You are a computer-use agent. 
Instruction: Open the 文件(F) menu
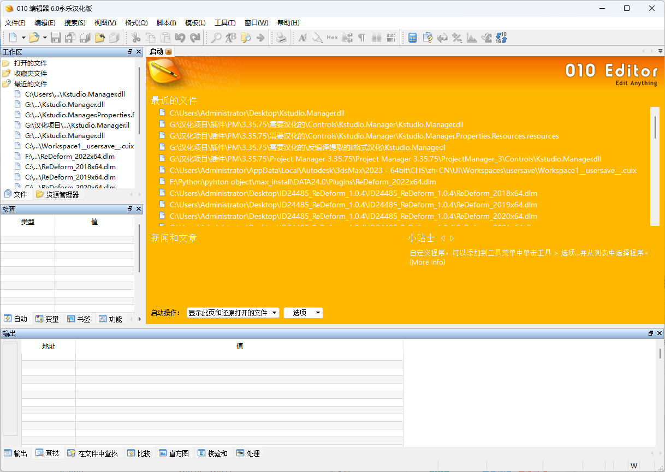15,23
